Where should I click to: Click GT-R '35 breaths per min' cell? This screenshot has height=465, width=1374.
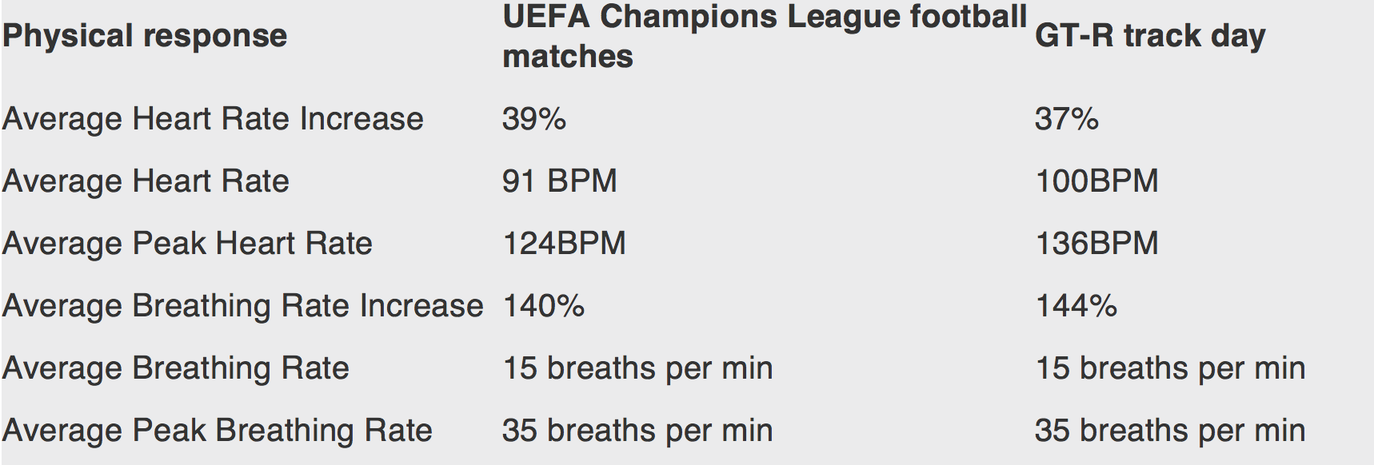(1170, 431)
